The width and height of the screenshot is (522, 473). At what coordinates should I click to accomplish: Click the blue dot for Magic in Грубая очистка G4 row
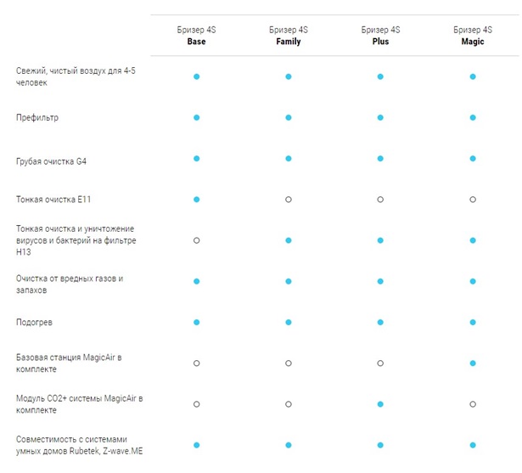click(473, 159)
